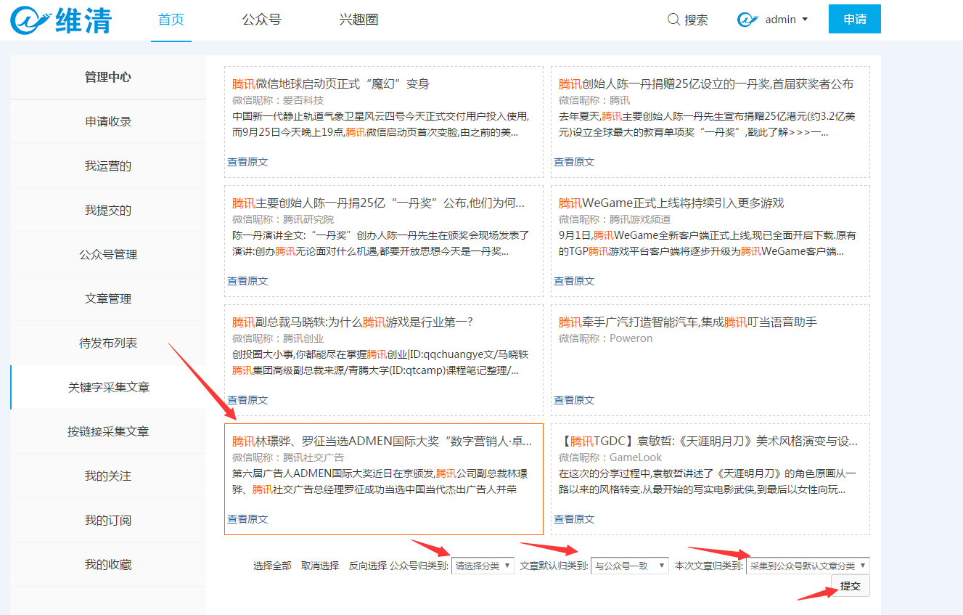The width and height of the screenshot is (963, 615).
Task: Select the 腾讯WeGame正式上线 article title
Action: [x=671, y=203]
